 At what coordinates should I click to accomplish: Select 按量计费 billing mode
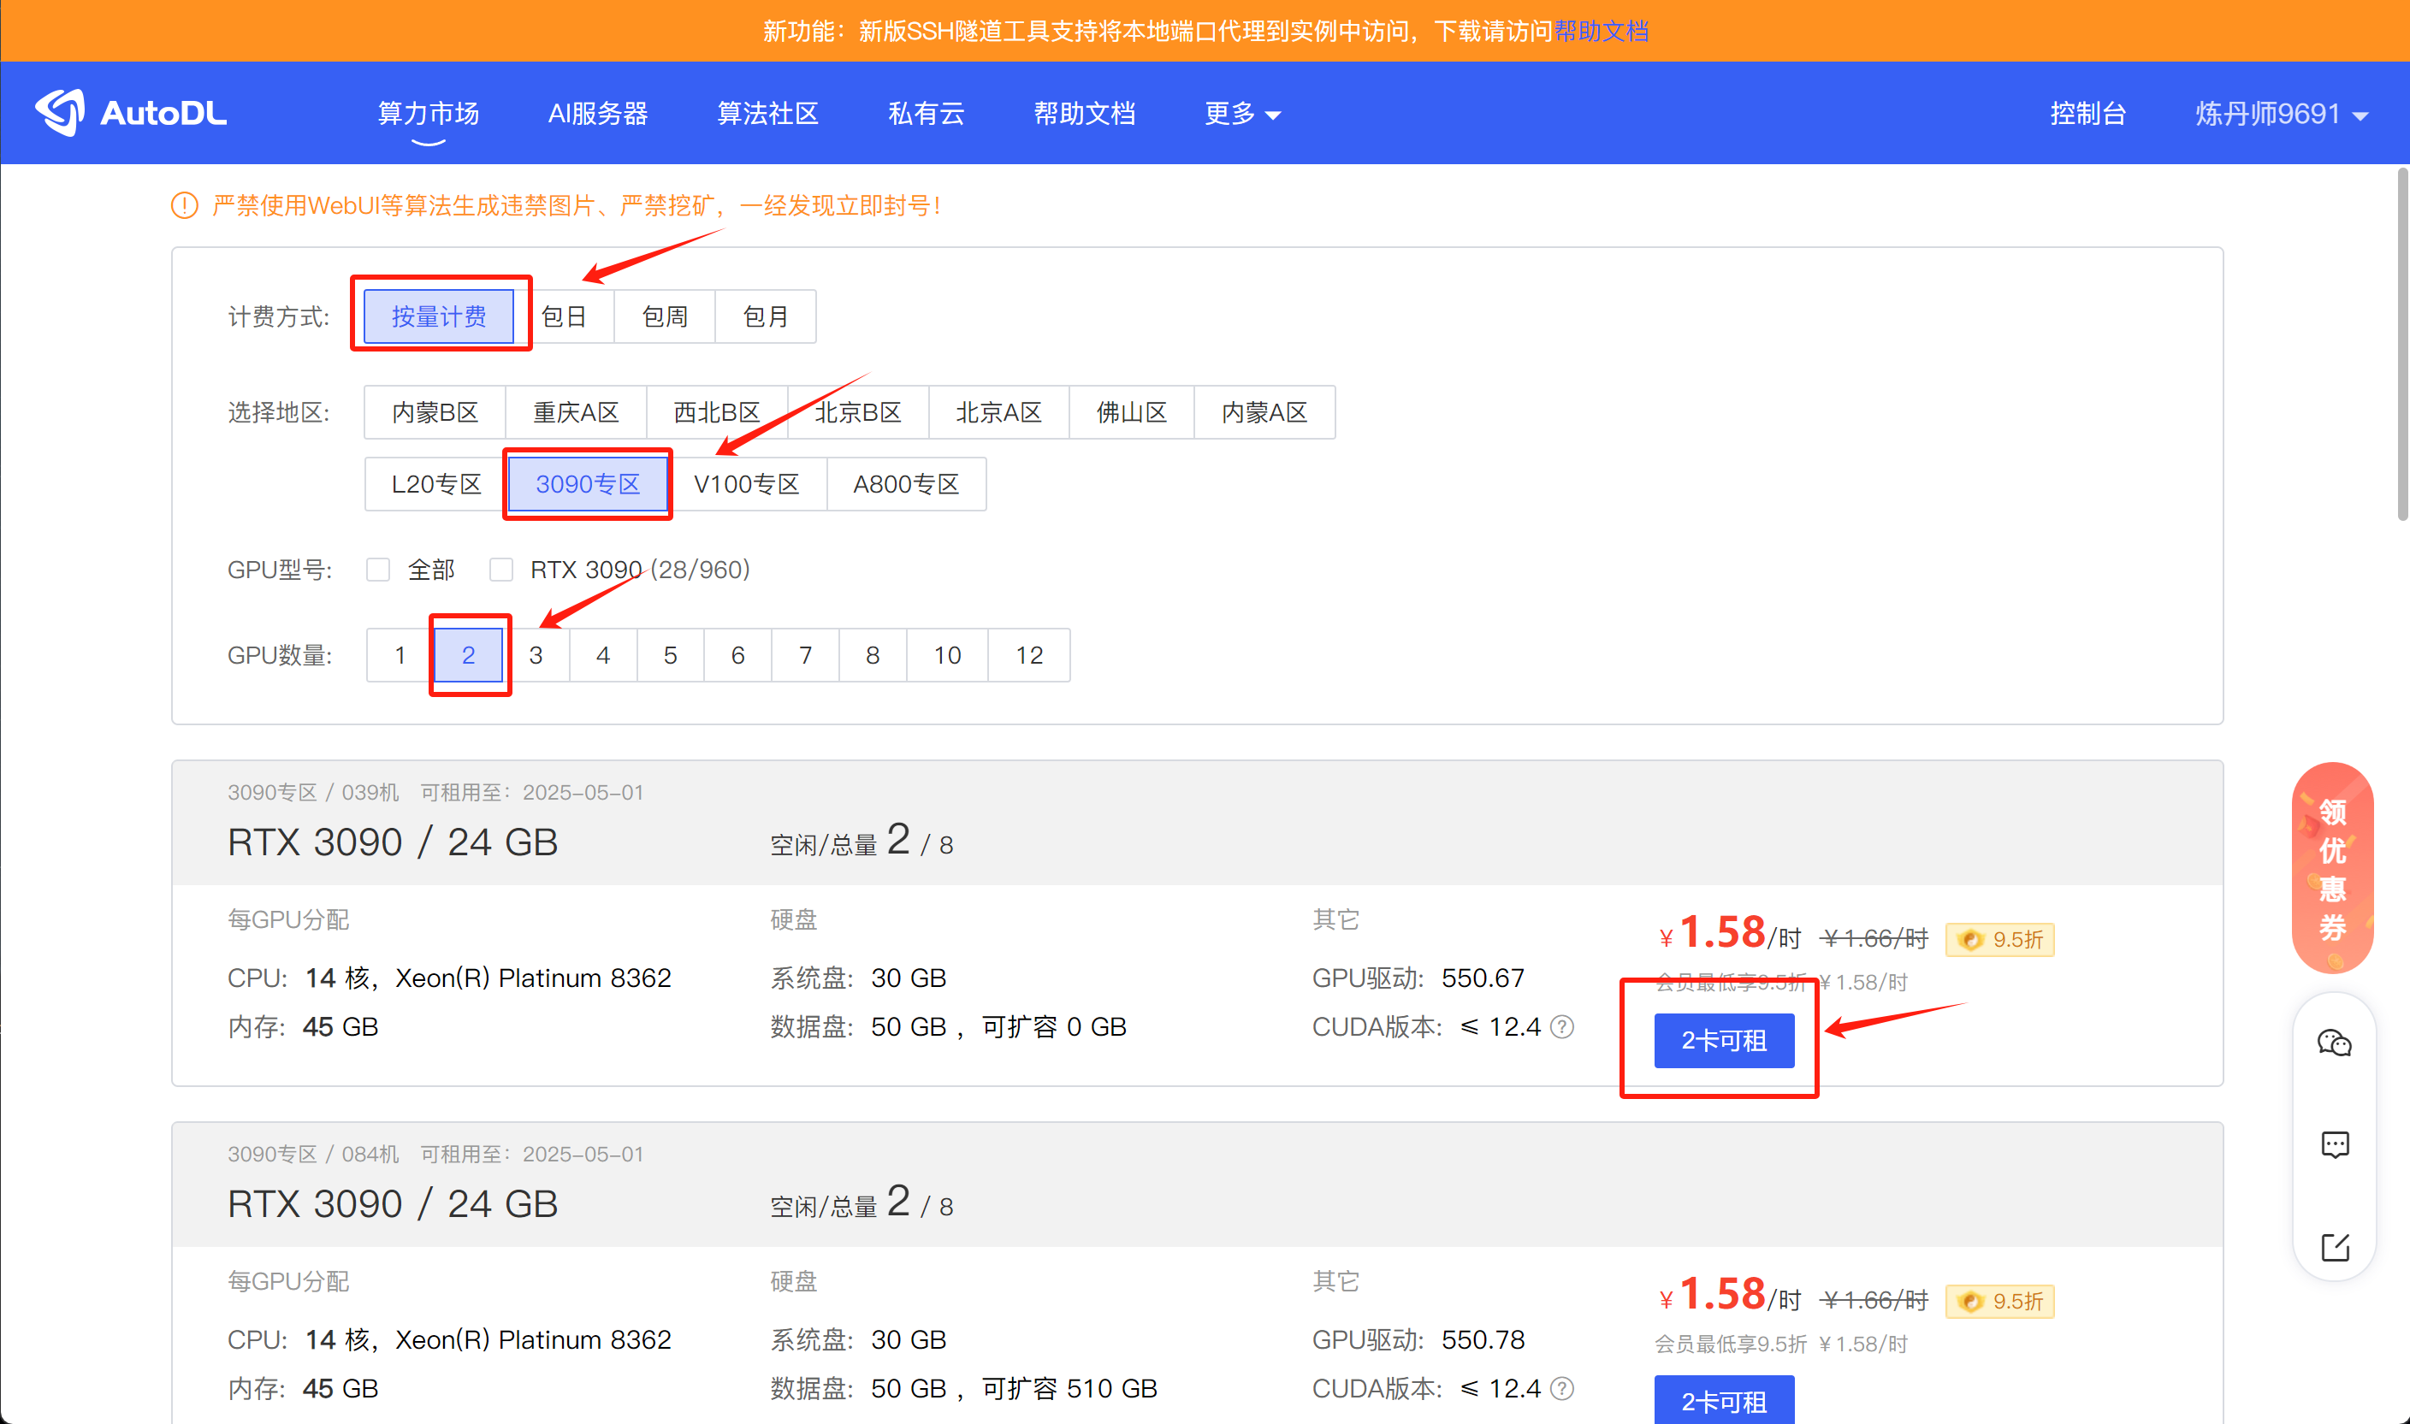(x=439, y=316)
